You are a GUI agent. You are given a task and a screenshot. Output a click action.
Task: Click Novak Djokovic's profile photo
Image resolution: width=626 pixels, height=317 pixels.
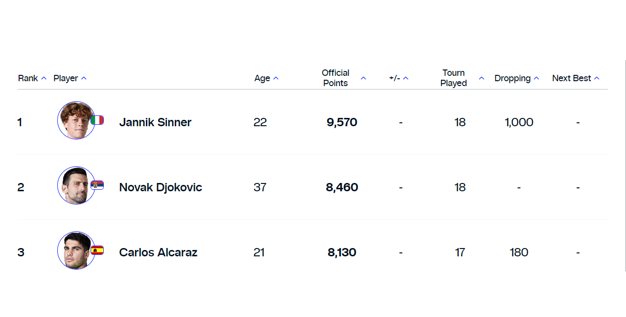click(x=76, y=185)
